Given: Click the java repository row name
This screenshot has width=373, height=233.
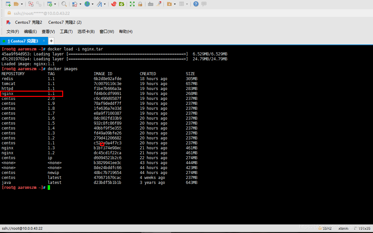Looking at the screenshot, I should [6, 183].
